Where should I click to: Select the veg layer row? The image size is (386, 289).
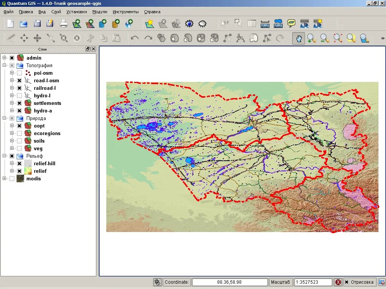point(38,149)
